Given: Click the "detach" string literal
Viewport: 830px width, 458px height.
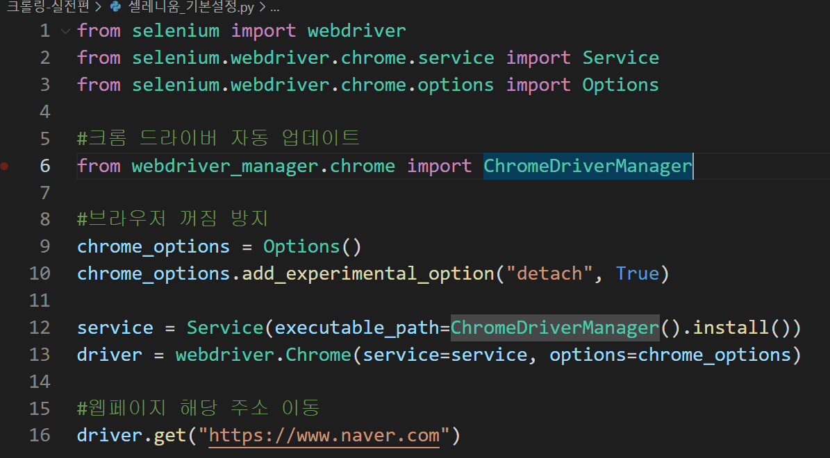Looking at the screenshot, I should [x=549, y=273].
